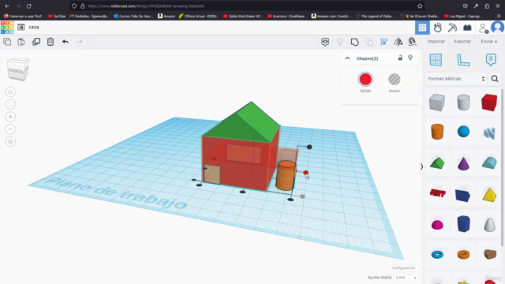Pick the brown heart shape
Image resolution: width=505 pixels, height=284 pixels.
coord(490,254)
